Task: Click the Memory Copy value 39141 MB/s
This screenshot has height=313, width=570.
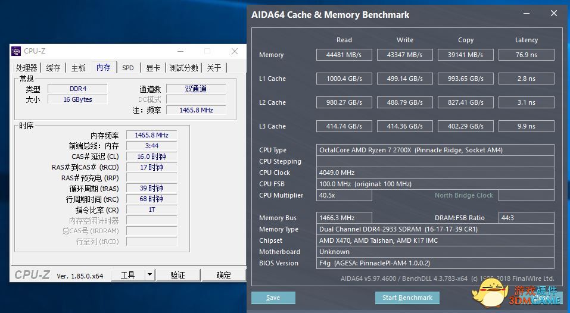Action: (x=465, y=55)
